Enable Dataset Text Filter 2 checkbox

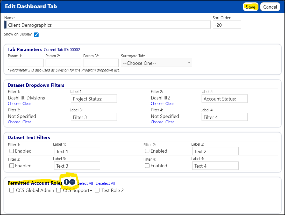point(147,151)
